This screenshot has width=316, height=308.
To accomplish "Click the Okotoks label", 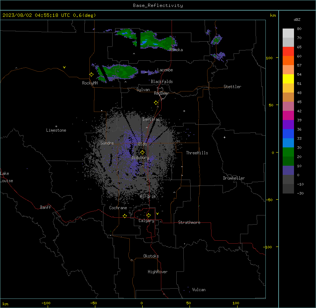I will (151, 256).
